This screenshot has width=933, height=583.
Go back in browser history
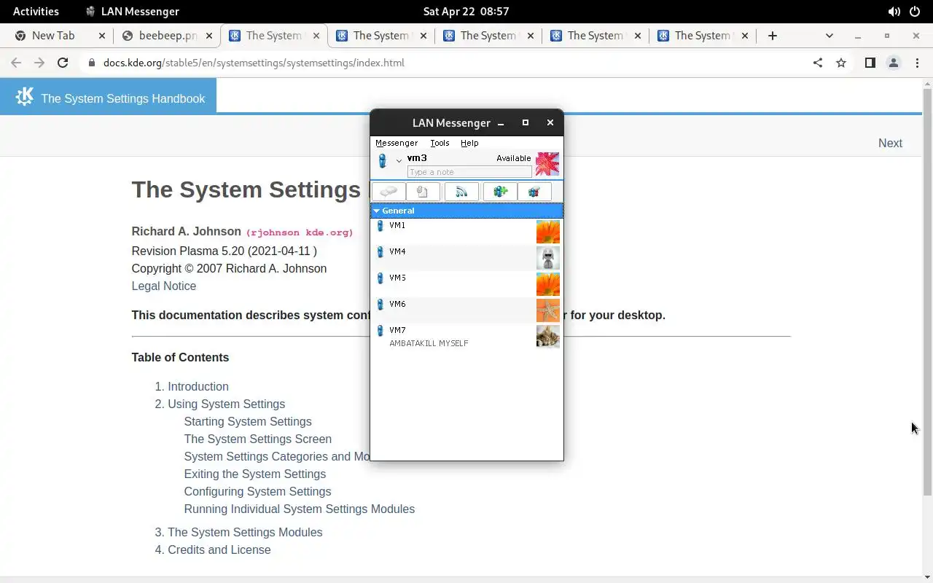click(16, 63)
